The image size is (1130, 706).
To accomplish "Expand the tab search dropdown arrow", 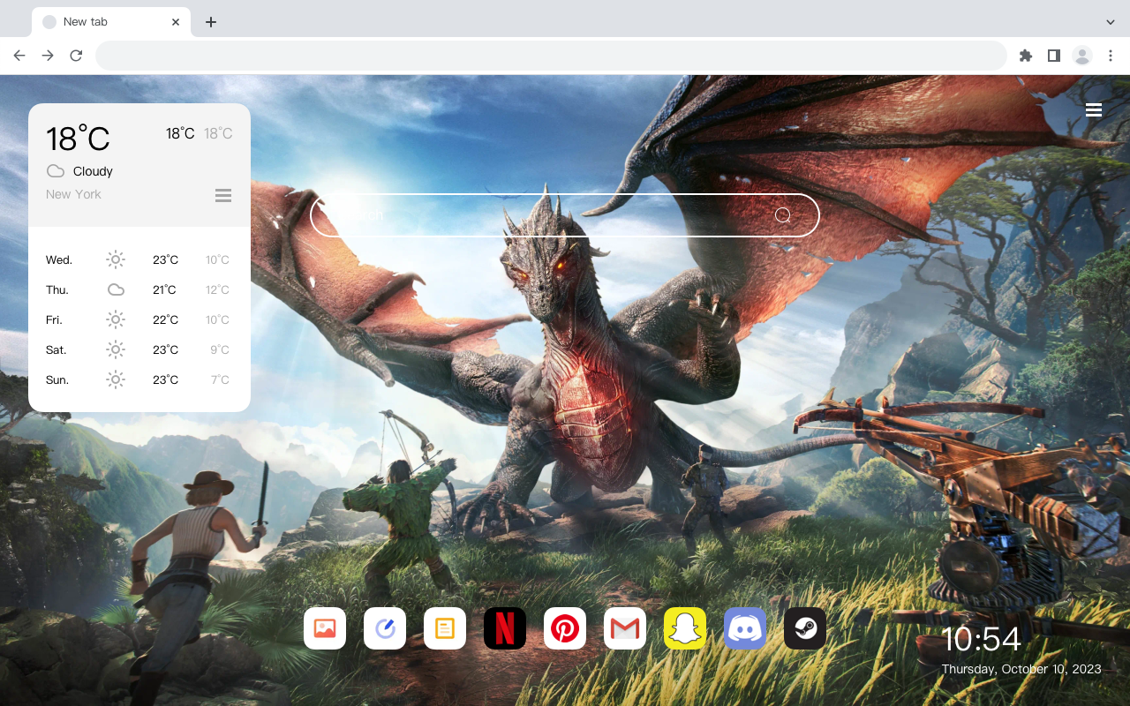I will (1111, 22).
